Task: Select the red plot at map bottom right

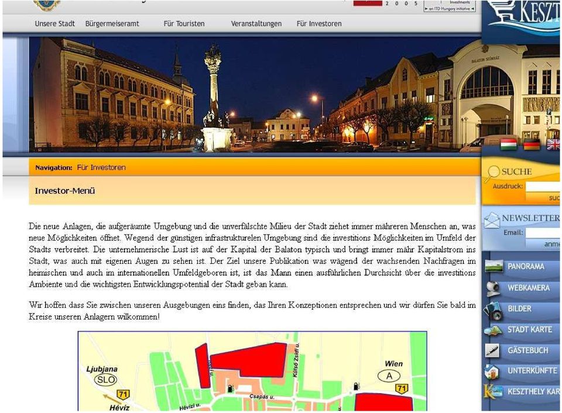Action: [x=383, y=402]
